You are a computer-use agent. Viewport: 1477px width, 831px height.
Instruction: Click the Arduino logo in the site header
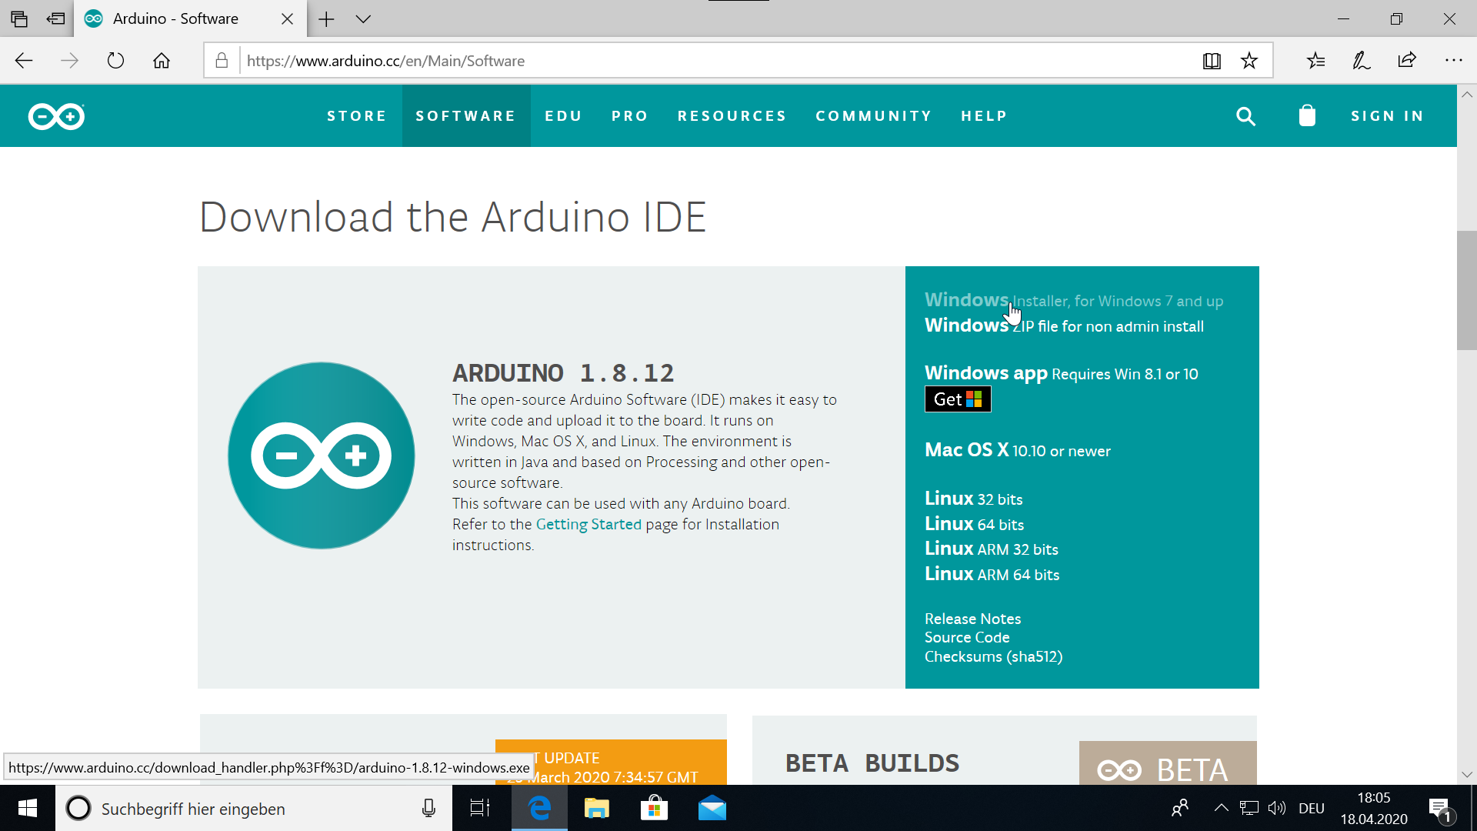pyautogui.click(x=56, y=116)
